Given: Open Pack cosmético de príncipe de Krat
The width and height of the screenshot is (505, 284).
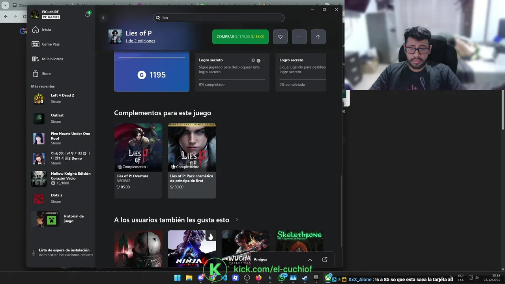Looking at the screenshot, I should [x=192, y=161].
